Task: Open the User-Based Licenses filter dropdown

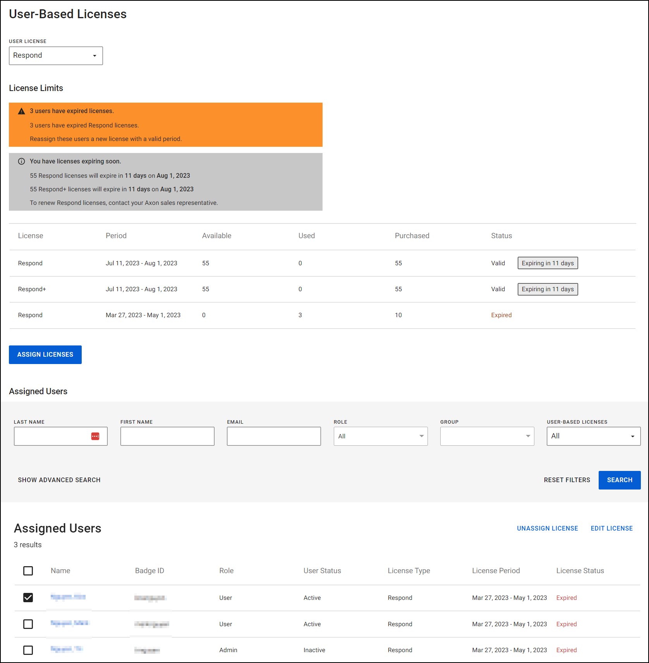Action: point(593,436)
